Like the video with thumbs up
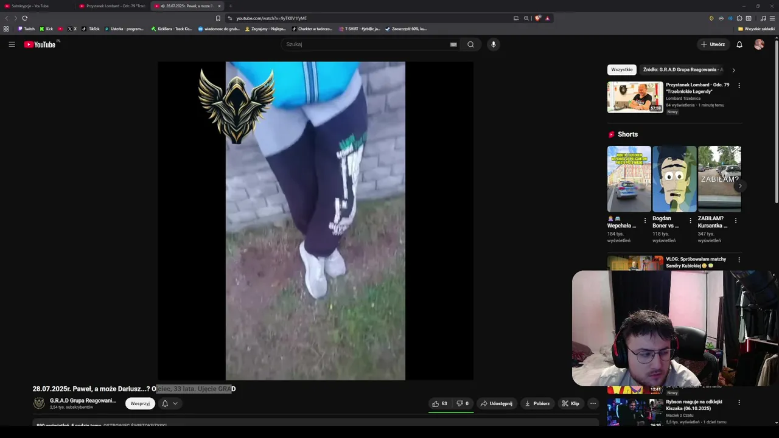 439,403
